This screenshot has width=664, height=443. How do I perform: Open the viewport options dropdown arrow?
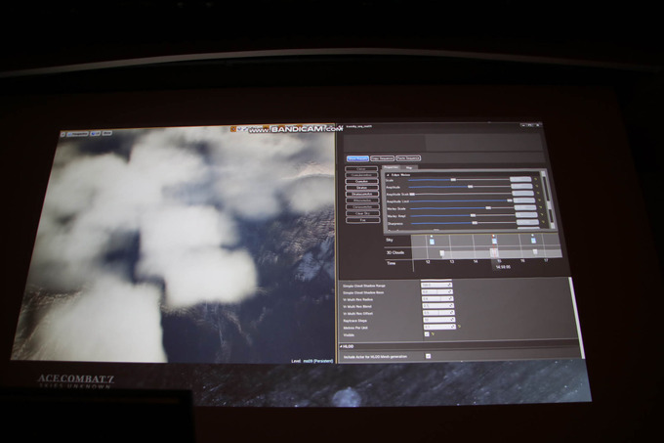point(63,134)
